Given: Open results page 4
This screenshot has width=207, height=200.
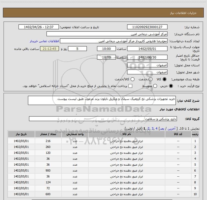Looking at the screenshot, I should click(156, 129).
